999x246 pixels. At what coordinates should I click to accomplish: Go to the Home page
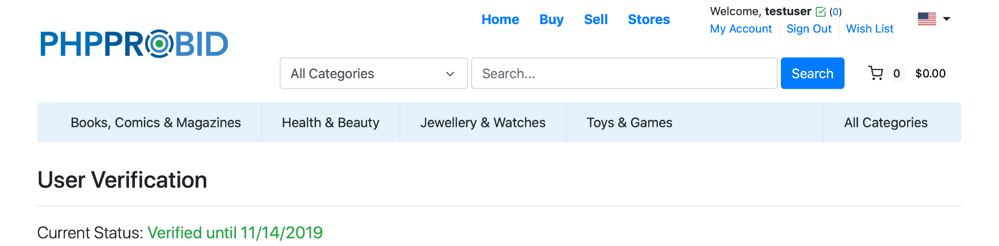coord(500,19)
